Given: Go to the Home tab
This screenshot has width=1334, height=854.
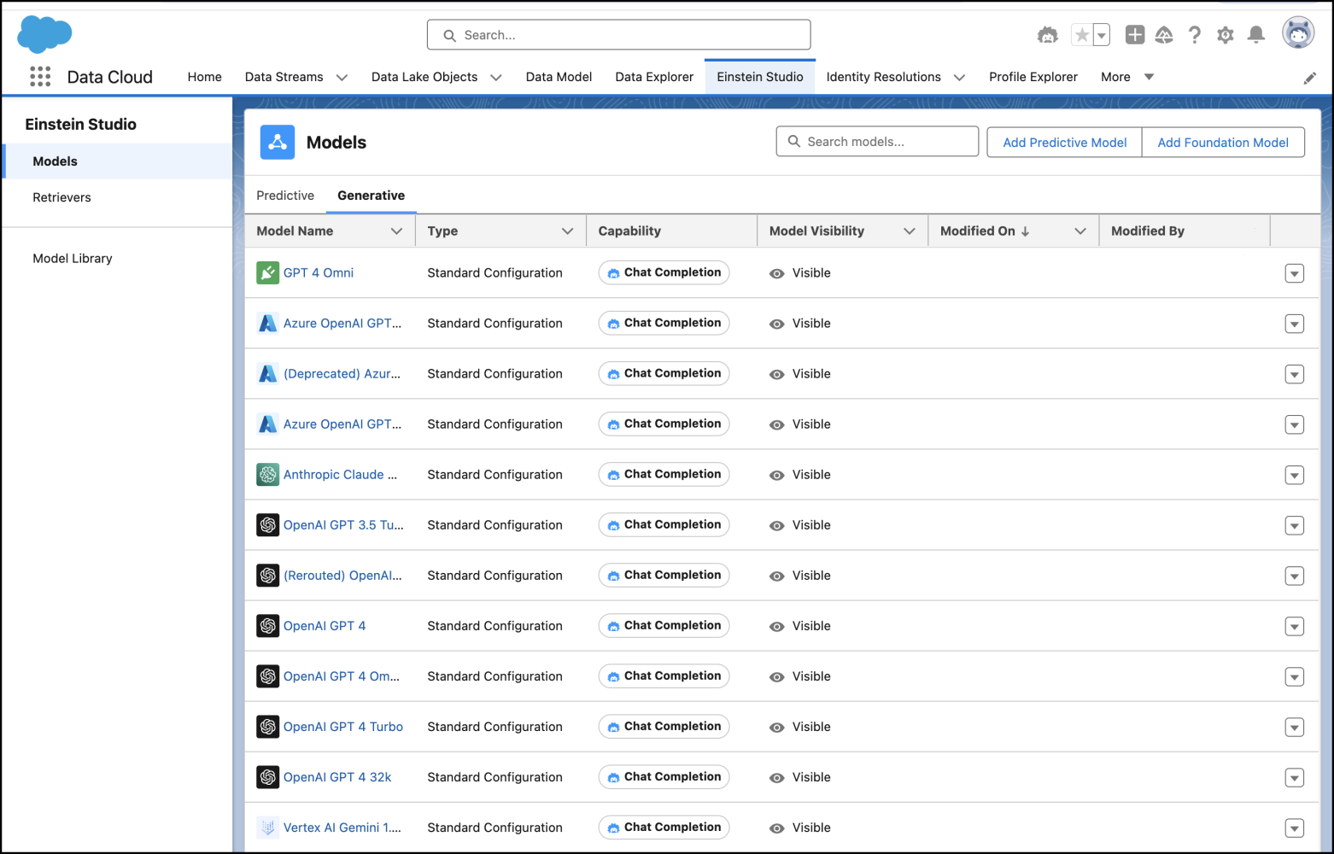Looking at the screenshot, I should click(205, 77).
